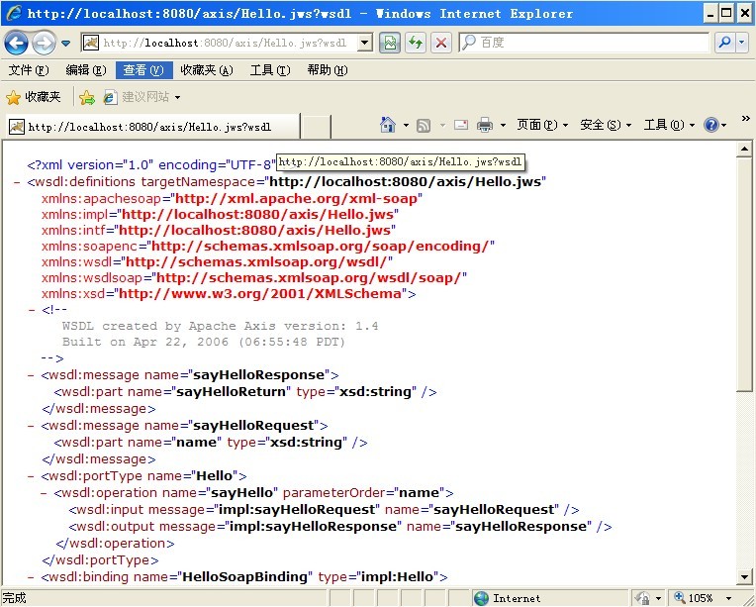This screenshot has height=607, width=756.
Task: Open the 收藏夹(A) menu
Action: 207,70
